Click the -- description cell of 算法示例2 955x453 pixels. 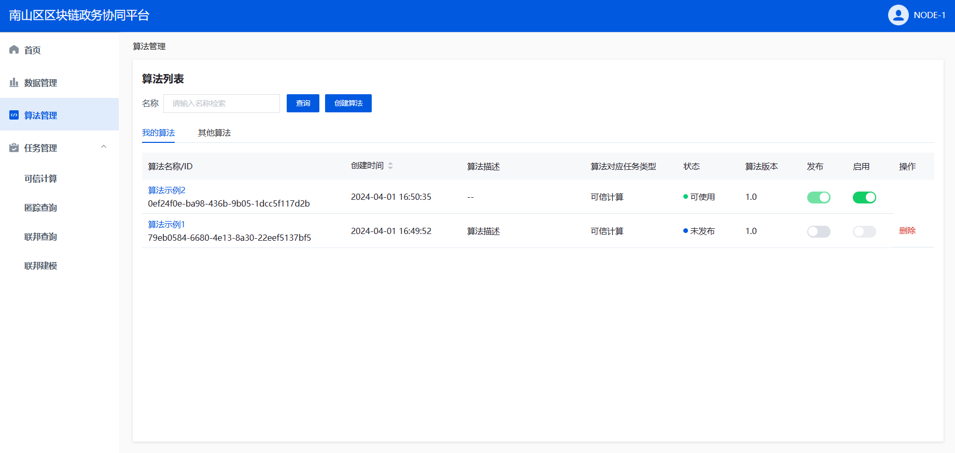click(470, 197)
